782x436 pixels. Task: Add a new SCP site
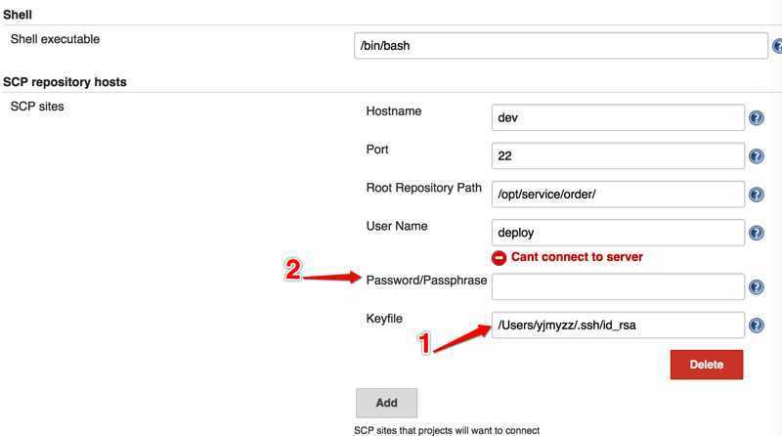pyautogui.click(x=386, y=403)
